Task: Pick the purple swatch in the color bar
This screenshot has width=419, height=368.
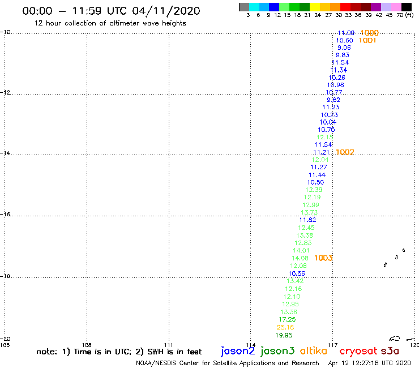Action: click(376, 7)
